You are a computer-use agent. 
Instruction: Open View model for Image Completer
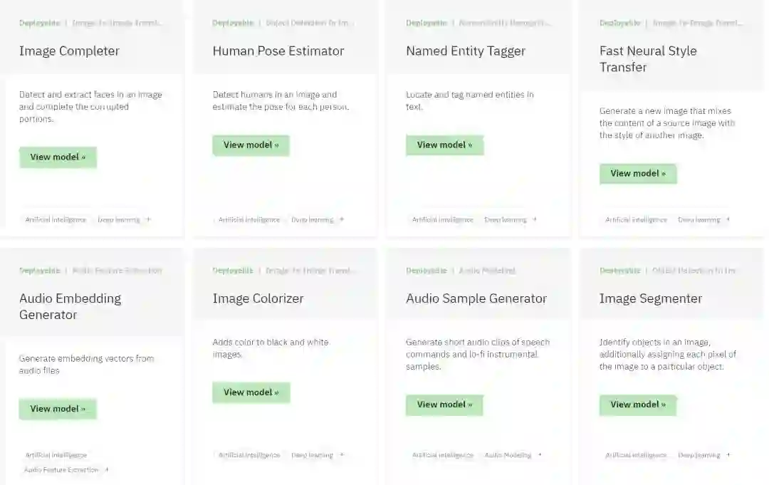pos(58,157)
